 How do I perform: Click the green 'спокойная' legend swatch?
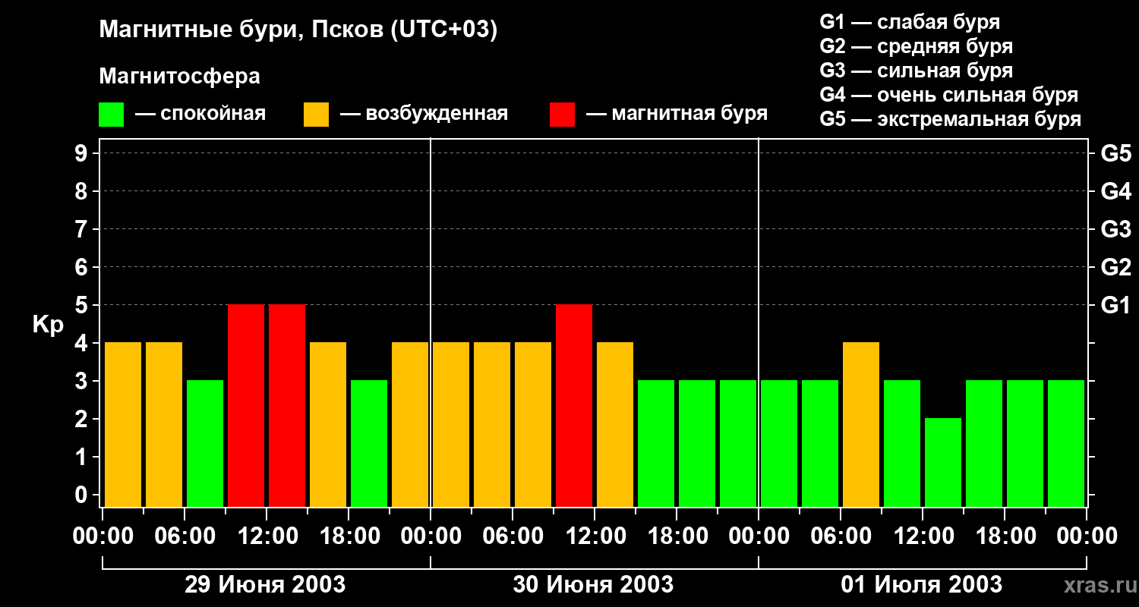(111, 115)
